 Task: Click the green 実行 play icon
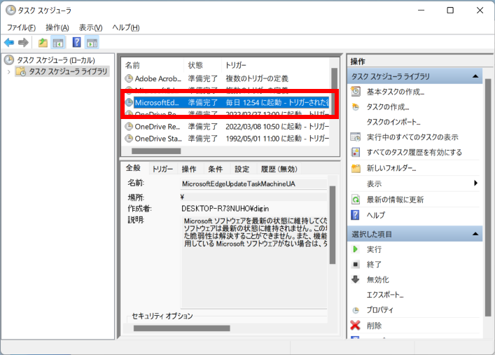pyautogui.click(x=356, y=249)
